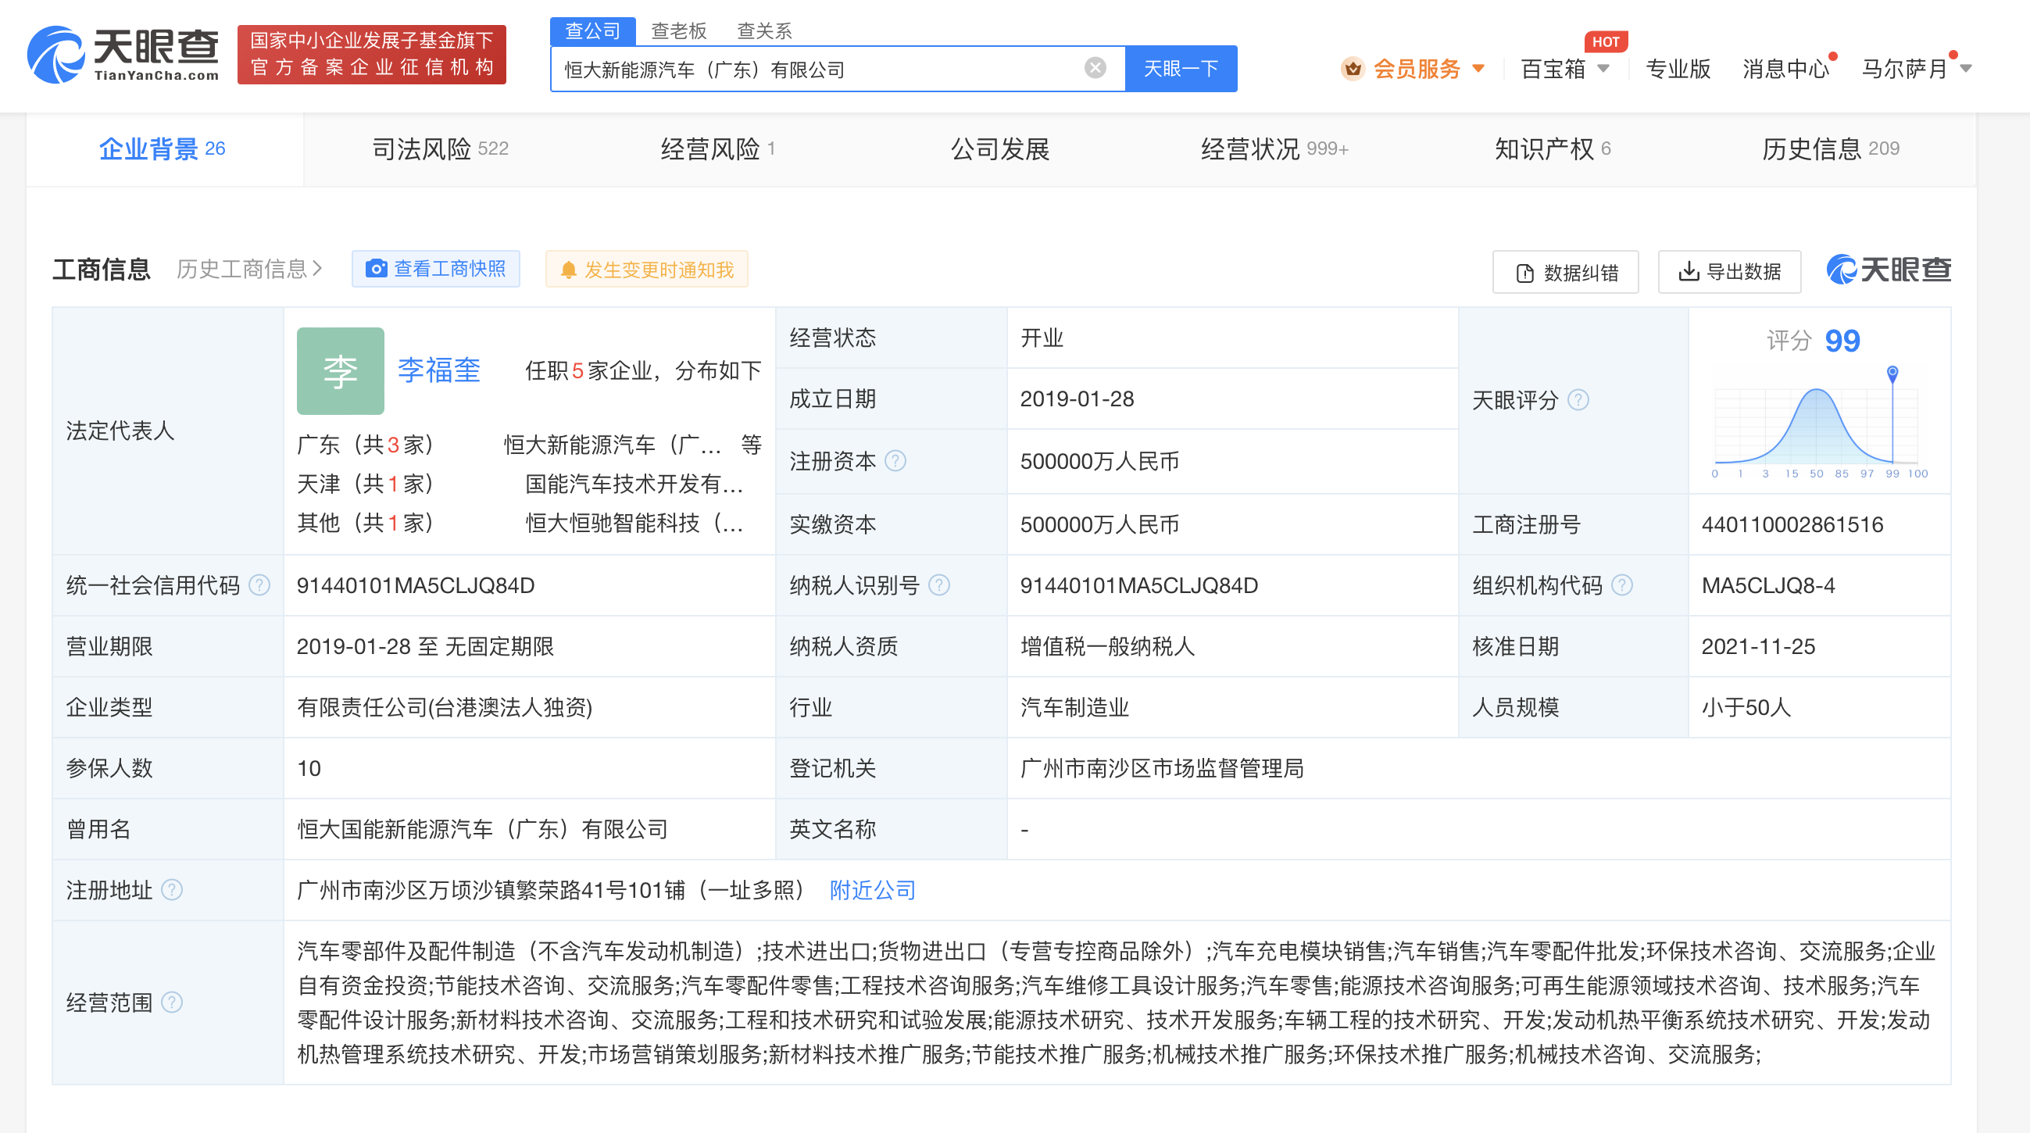Click the HOT badge above 百宝箱
Image resolution: width=2030 pixels, height=1133 pixels.
pyautogui.click(x=1605, y=41)
